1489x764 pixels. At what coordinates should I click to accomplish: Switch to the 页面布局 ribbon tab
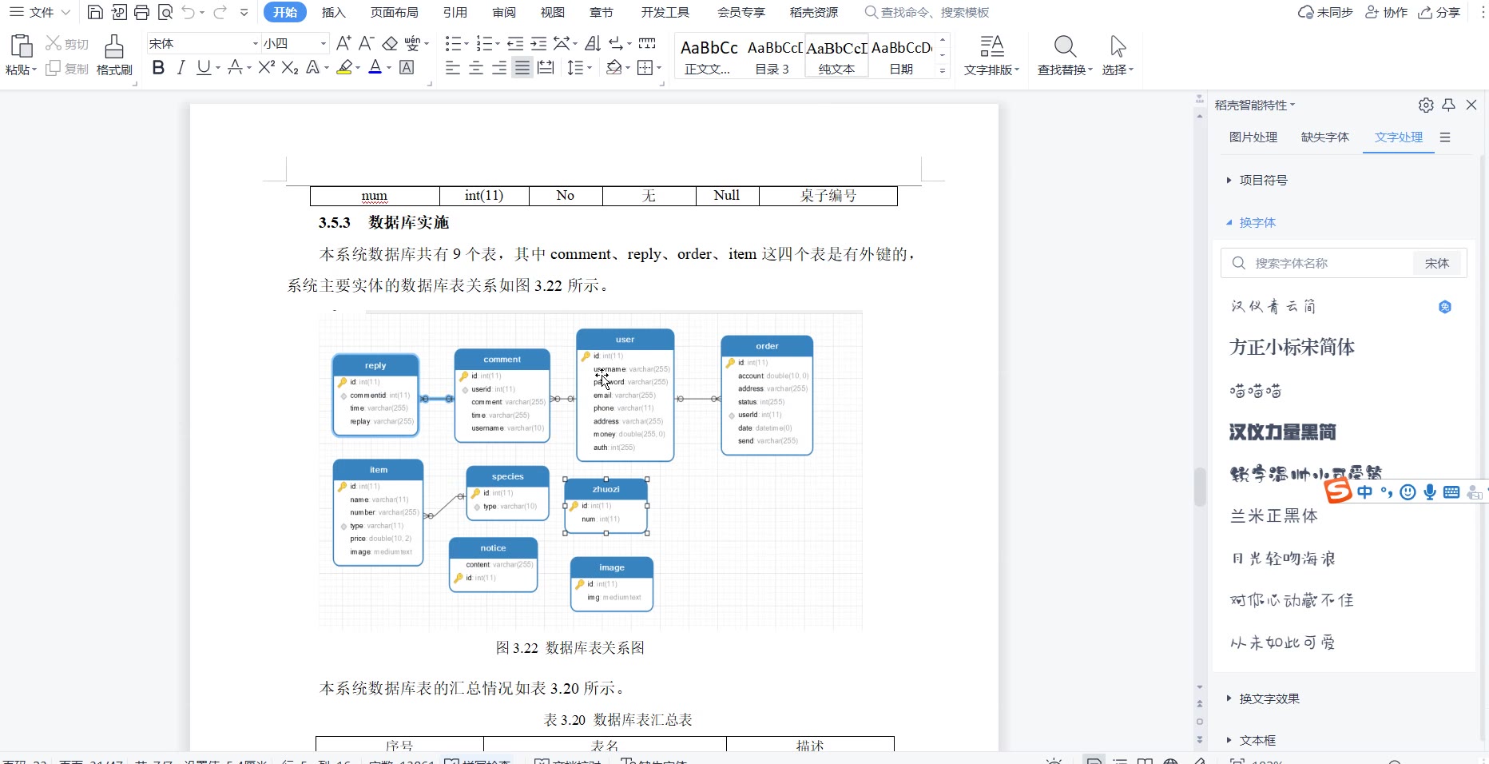point(394,12)
